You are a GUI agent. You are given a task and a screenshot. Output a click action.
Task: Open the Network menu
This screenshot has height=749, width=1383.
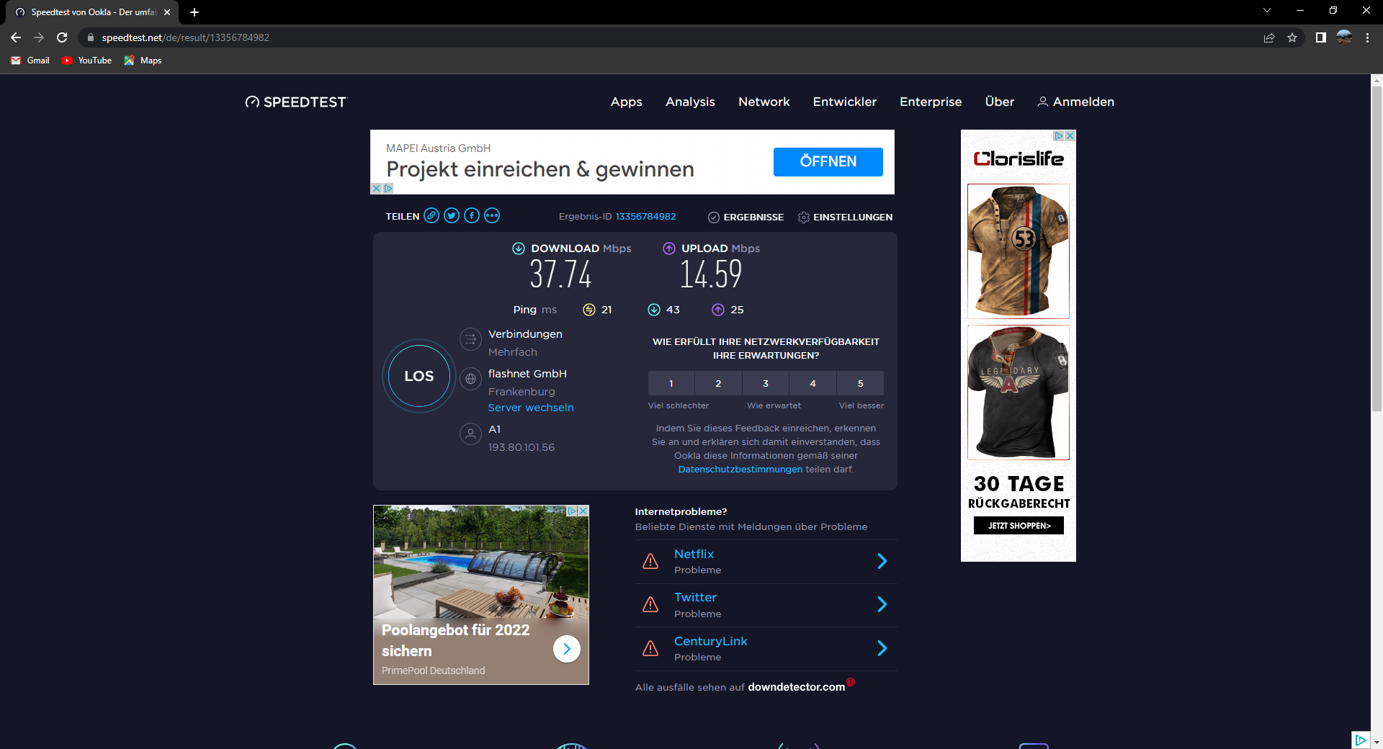[x=764, y=102]
